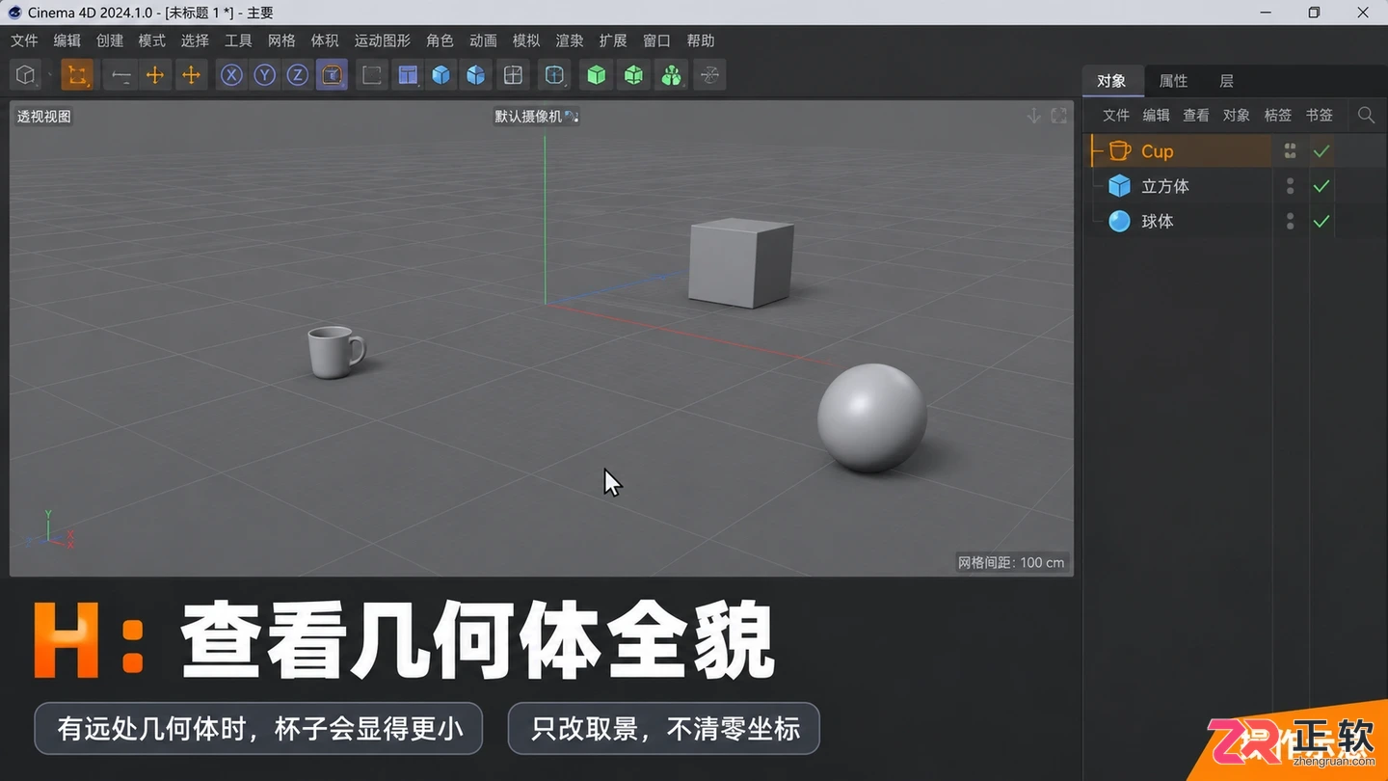The height and width of the screenshot is (781, 1388).
Task: Switch to the 层 tab
Action: click(x=1226, y=81)
